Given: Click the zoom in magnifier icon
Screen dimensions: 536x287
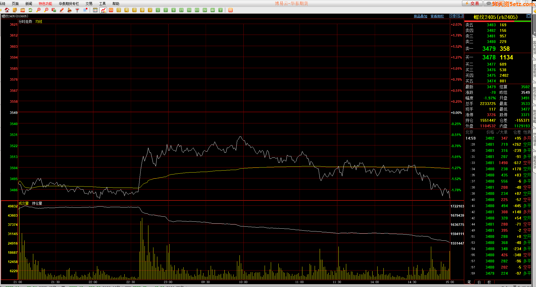Looking at the screenshot, I should [39, 10].
